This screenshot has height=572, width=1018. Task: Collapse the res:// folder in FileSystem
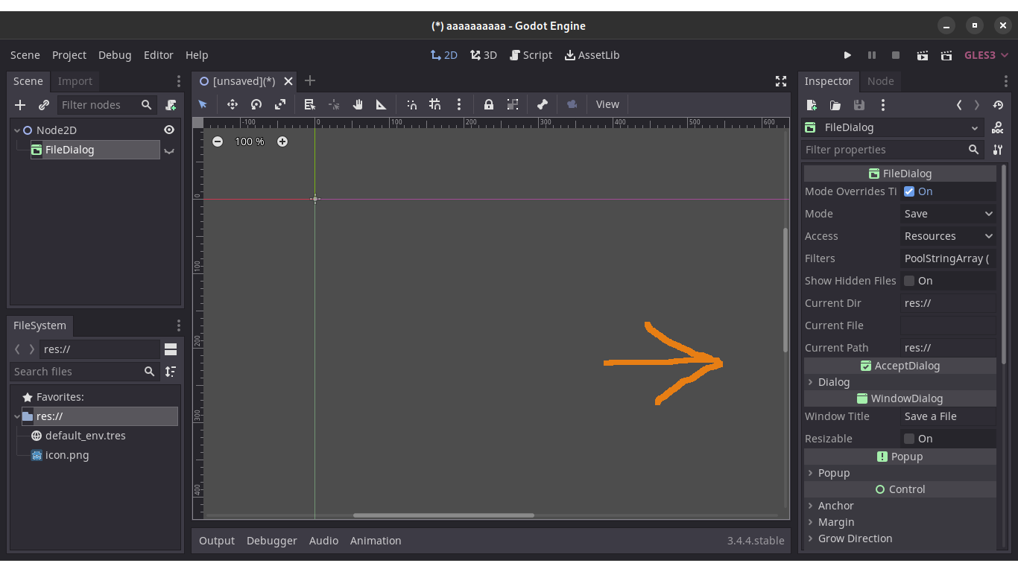pos(16,416)
